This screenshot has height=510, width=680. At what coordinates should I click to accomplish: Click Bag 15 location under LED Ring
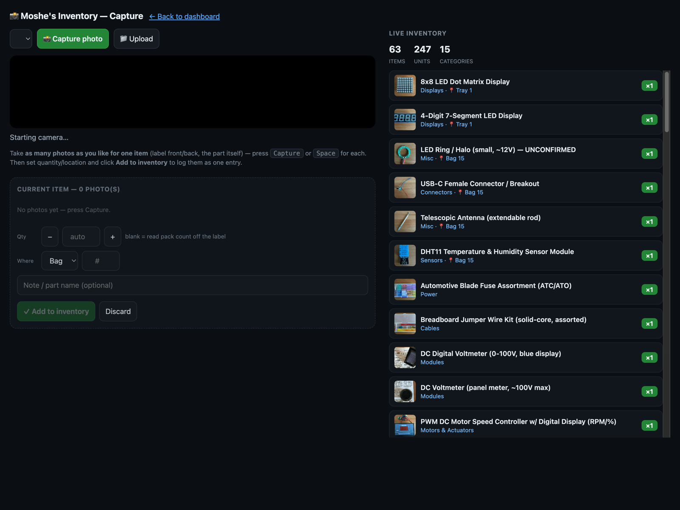click(455, 159)
